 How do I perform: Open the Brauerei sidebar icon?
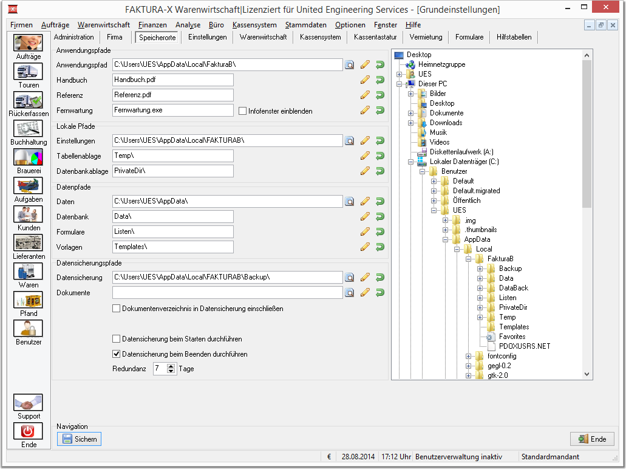click(x=28, y=157)
